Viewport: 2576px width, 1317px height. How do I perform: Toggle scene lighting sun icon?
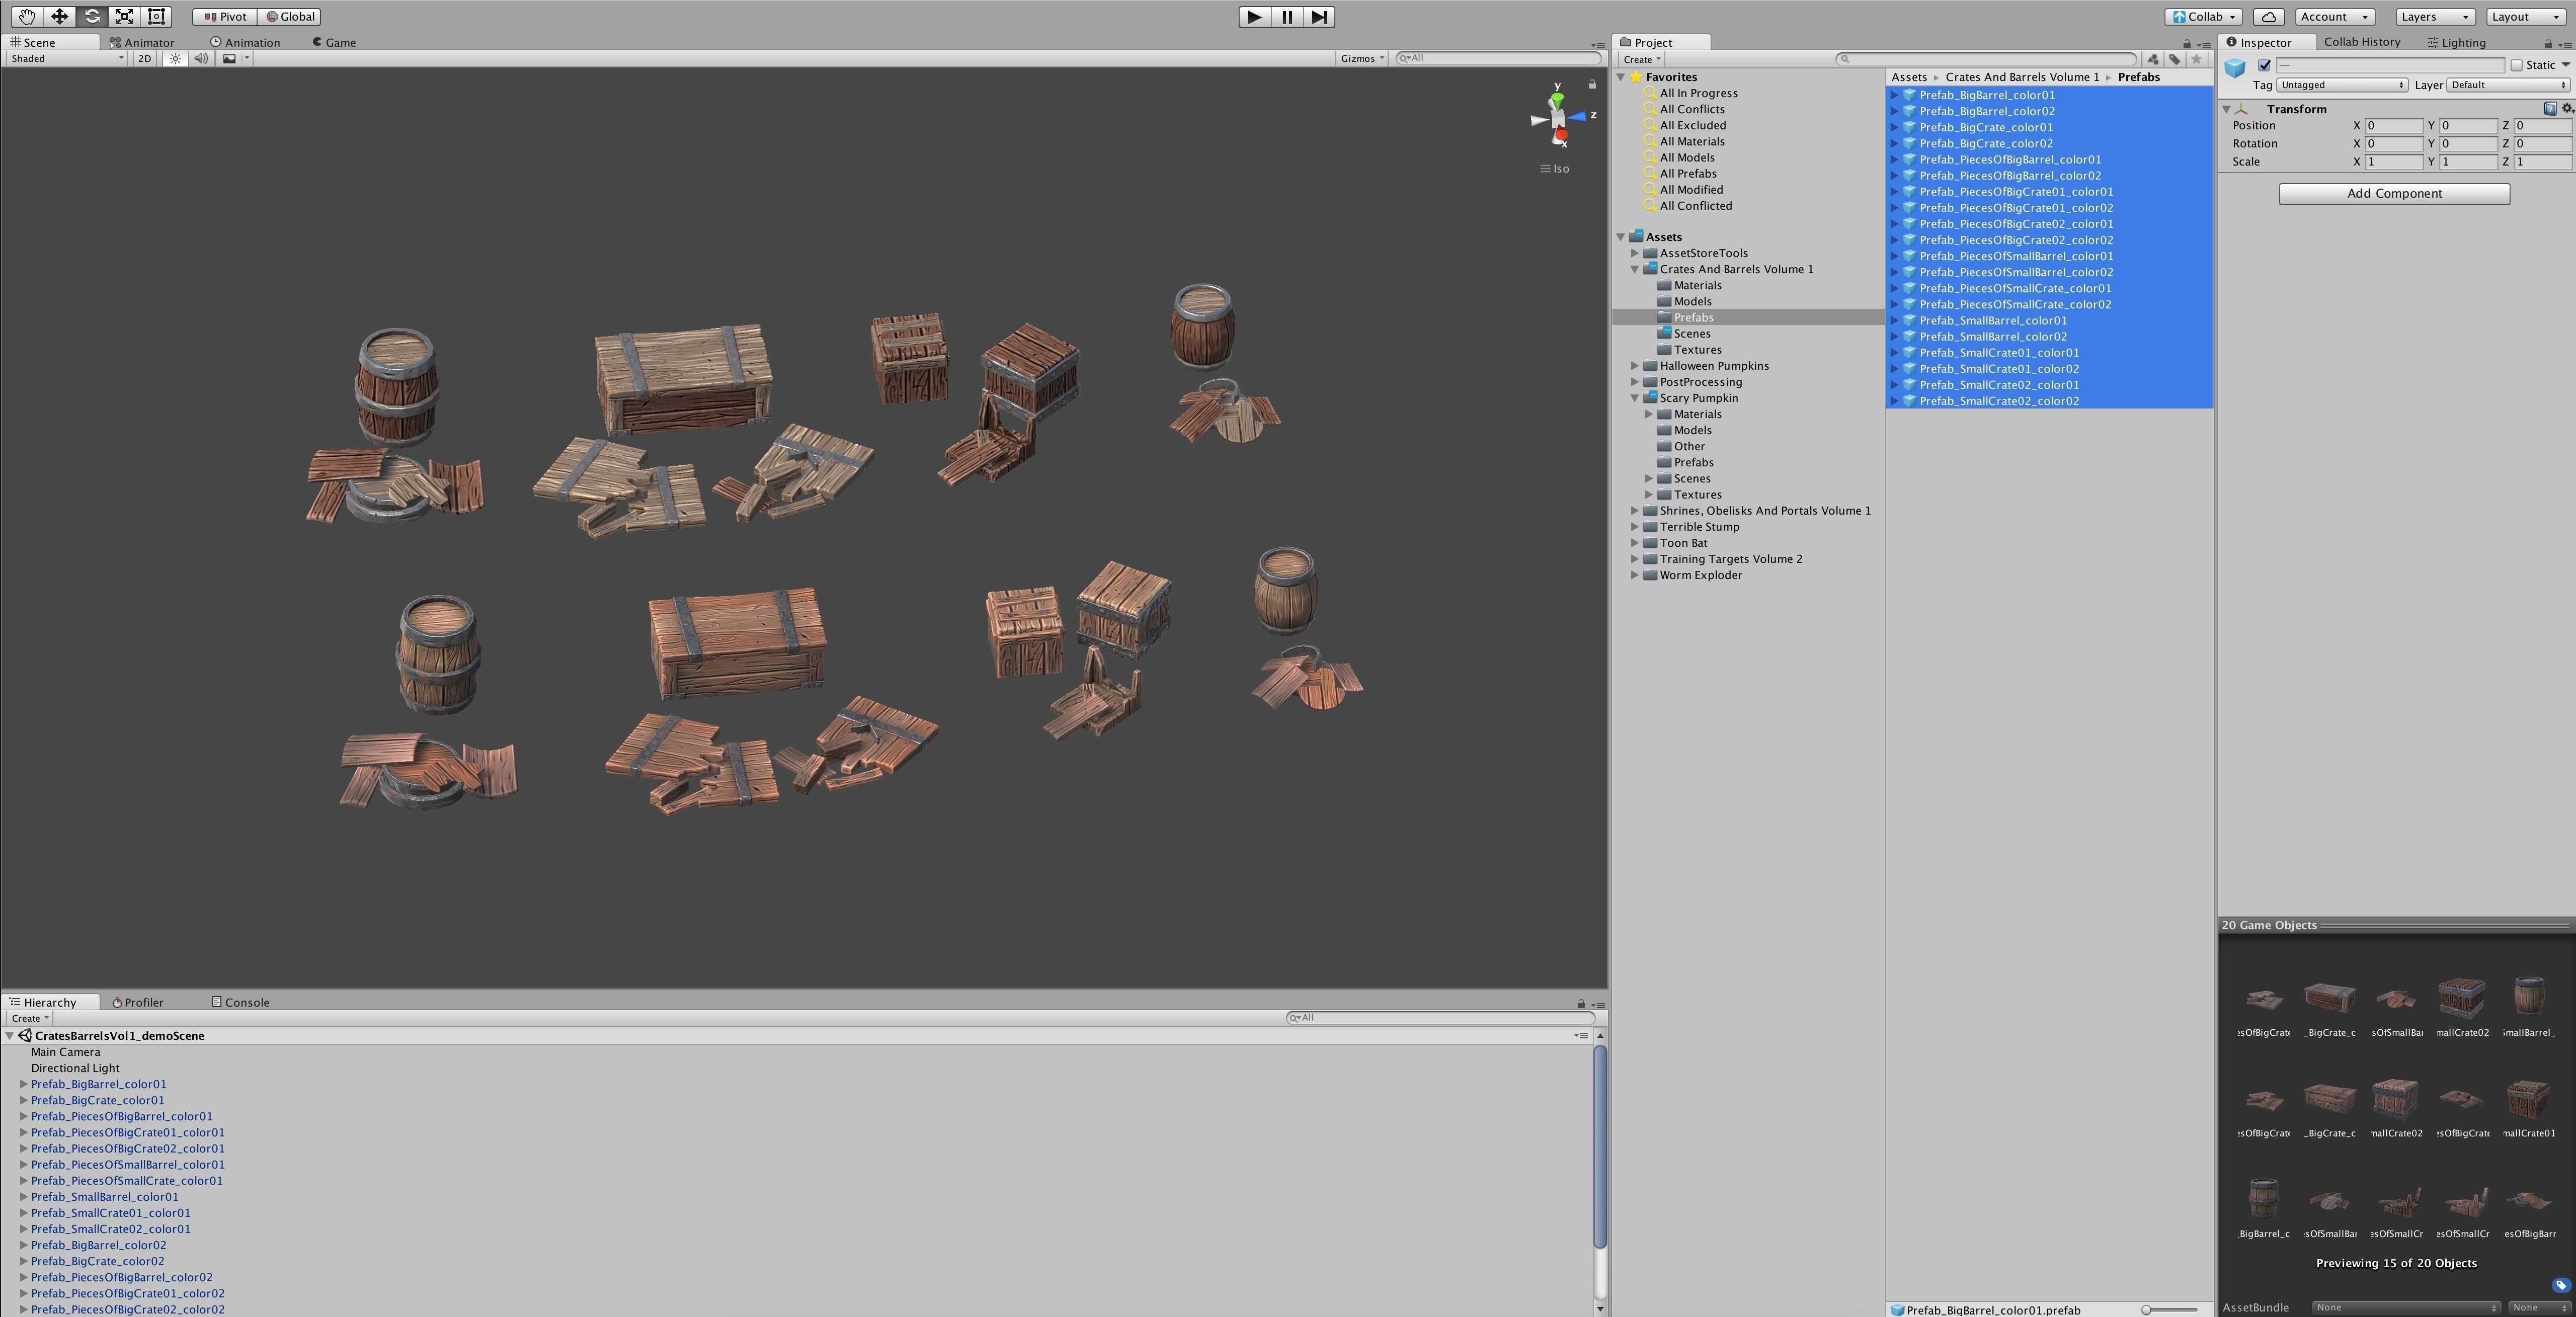176,58
